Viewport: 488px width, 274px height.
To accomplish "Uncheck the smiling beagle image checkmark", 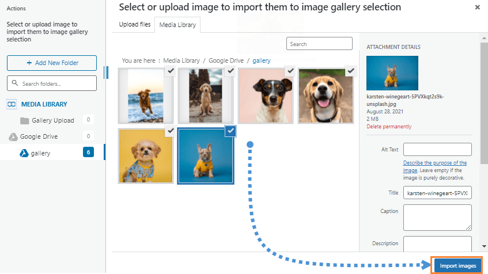I will tap(350, 71).
